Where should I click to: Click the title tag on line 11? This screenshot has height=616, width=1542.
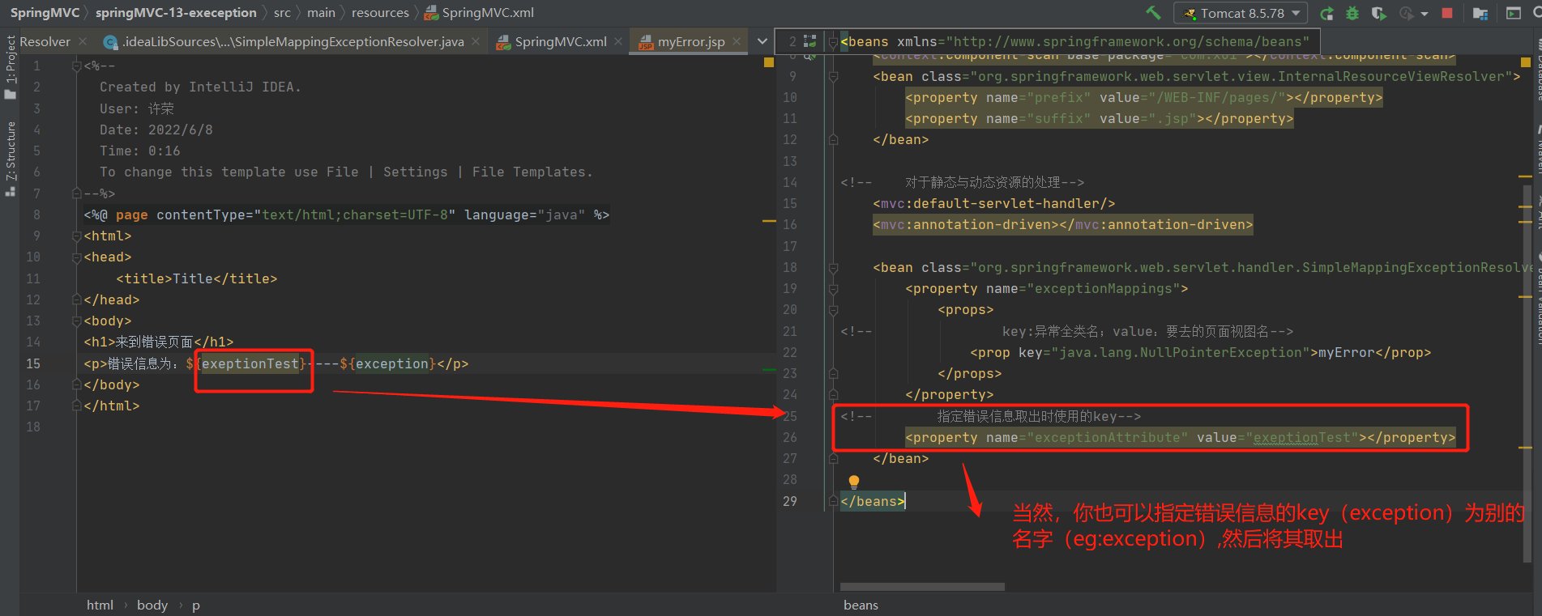(197, 278)
